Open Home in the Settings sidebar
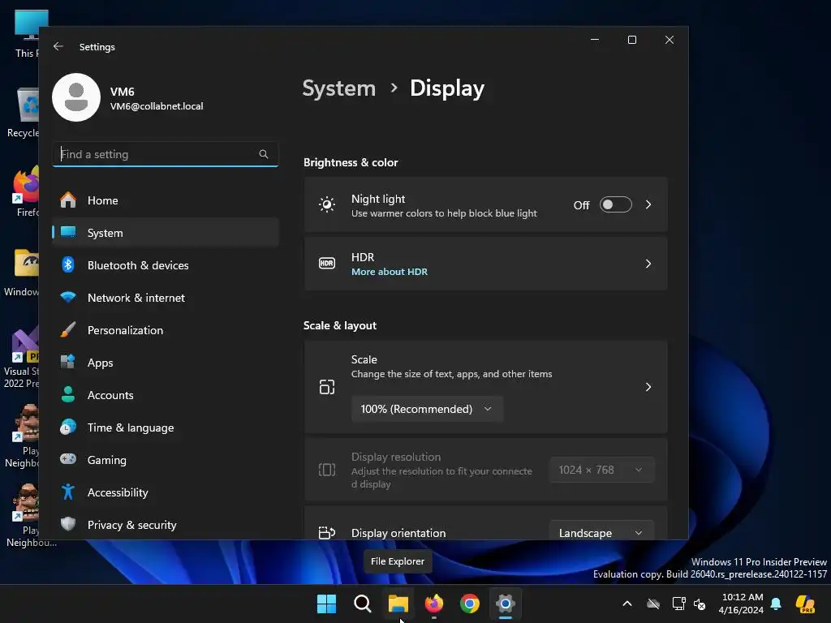 pos(166,200)
